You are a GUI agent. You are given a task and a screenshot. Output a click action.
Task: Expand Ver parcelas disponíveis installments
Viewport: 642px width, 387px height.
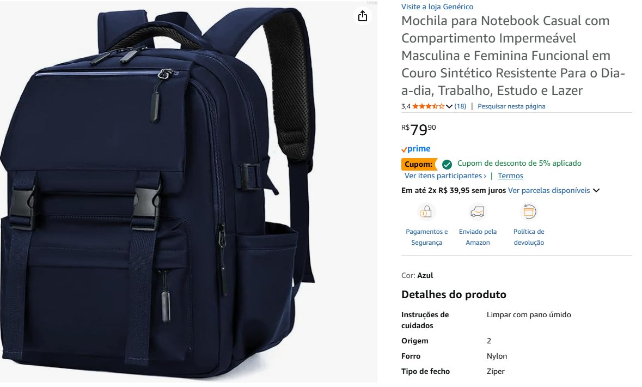(554, 190)
